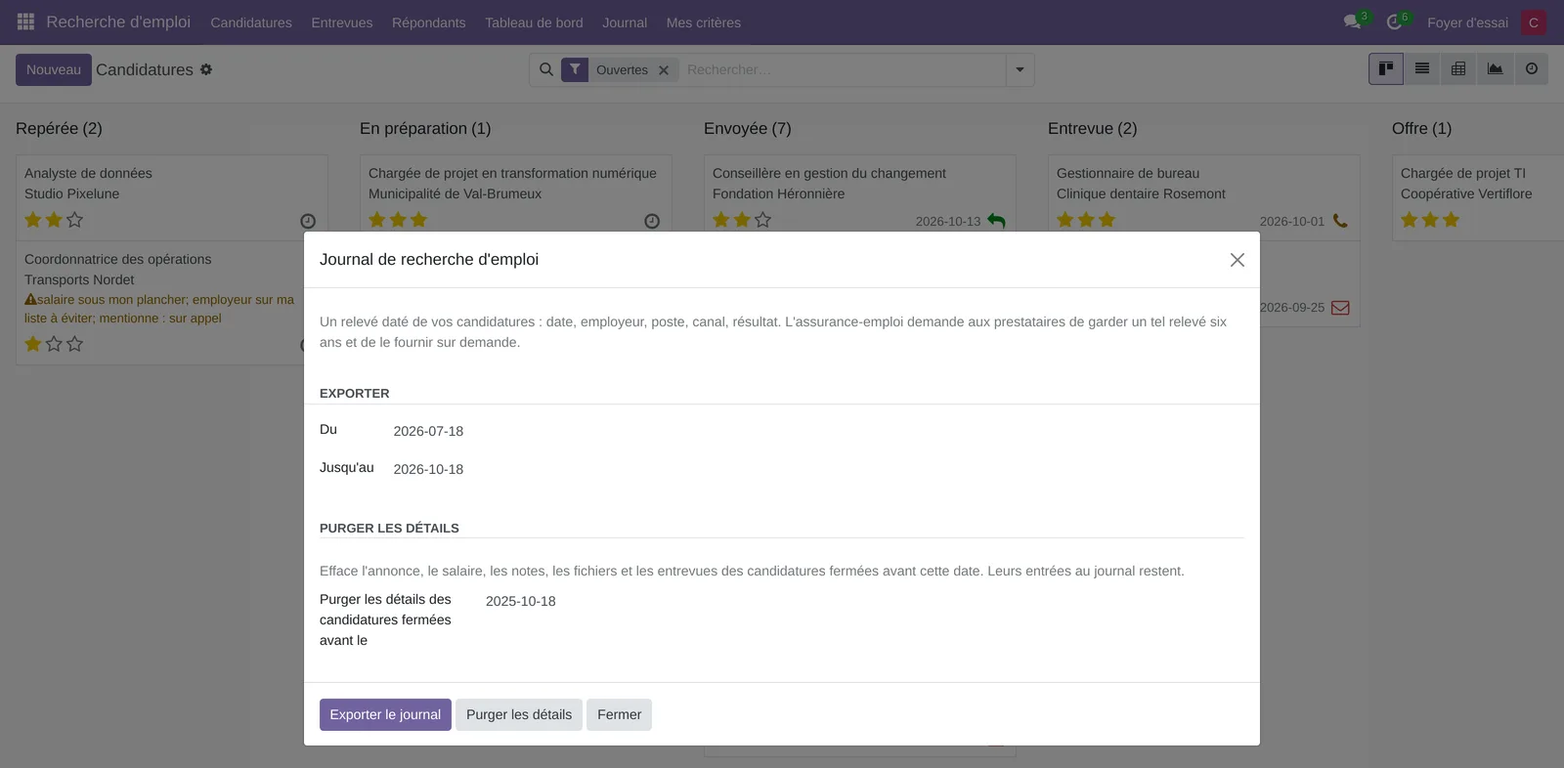Switch to pivot table view

click(x=1458, y=68)
